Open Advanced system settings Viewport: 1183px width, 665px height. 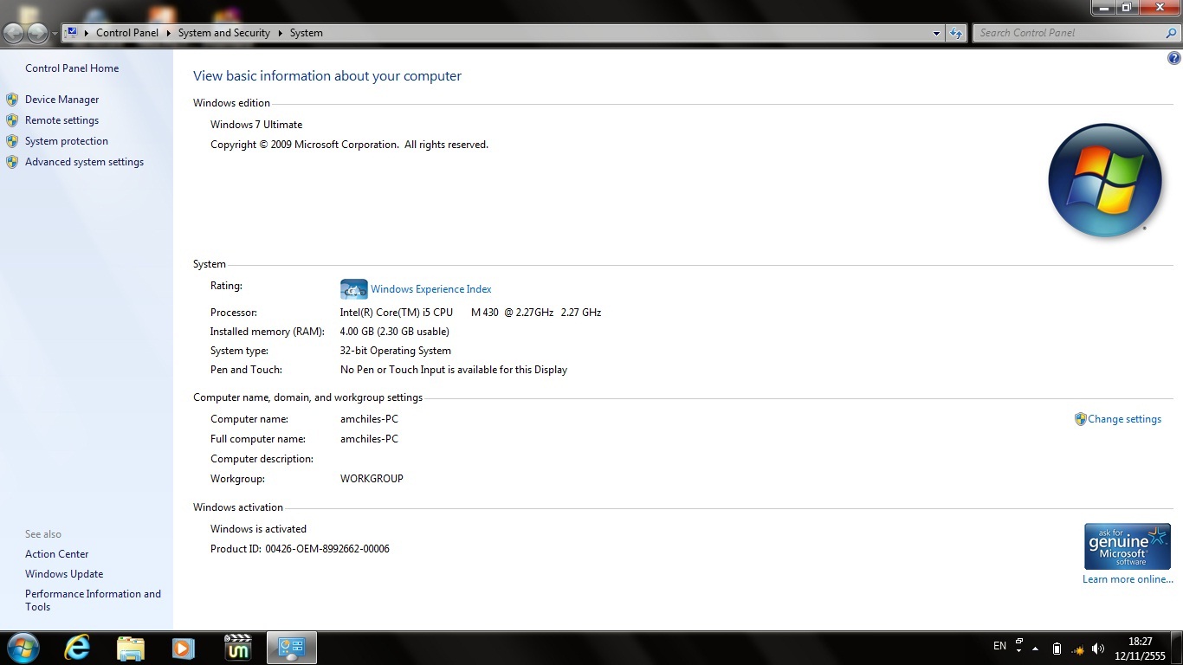(x=84, y=162)
